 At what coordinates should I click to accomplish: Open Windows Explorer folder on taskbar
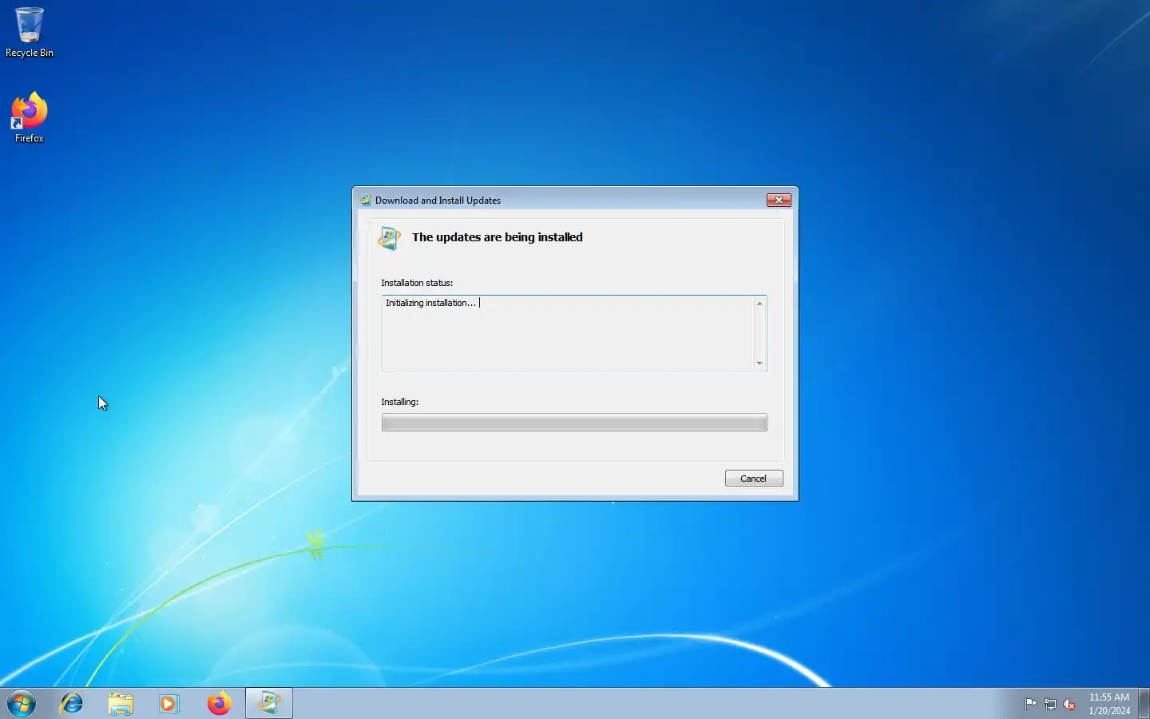tap(121, 704)
